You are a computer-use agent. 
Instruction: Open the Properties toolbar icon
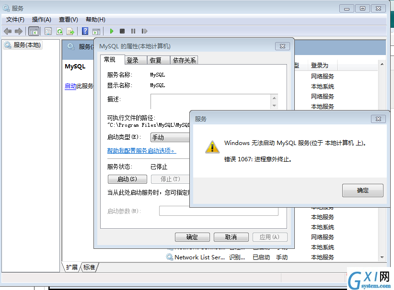point(48,32)
